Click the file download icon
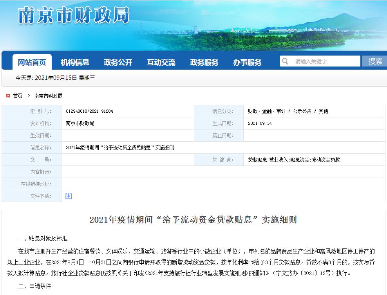Image resolution: width=387 pixels, height=295 pixels. (69, 196)
